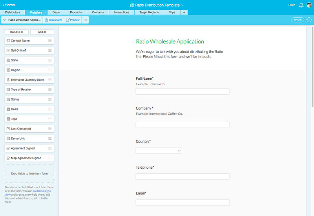Viewport: 314px width, 216px height.
Task: Click the Type of Retailer field icon
Action: click(8, 90)
